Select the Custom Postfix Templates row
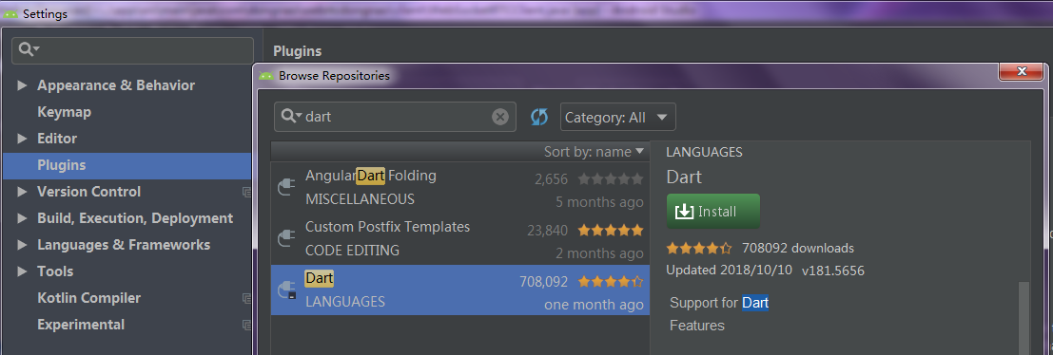The height and width of the screenshot is (355, 1053). (460, 238)
